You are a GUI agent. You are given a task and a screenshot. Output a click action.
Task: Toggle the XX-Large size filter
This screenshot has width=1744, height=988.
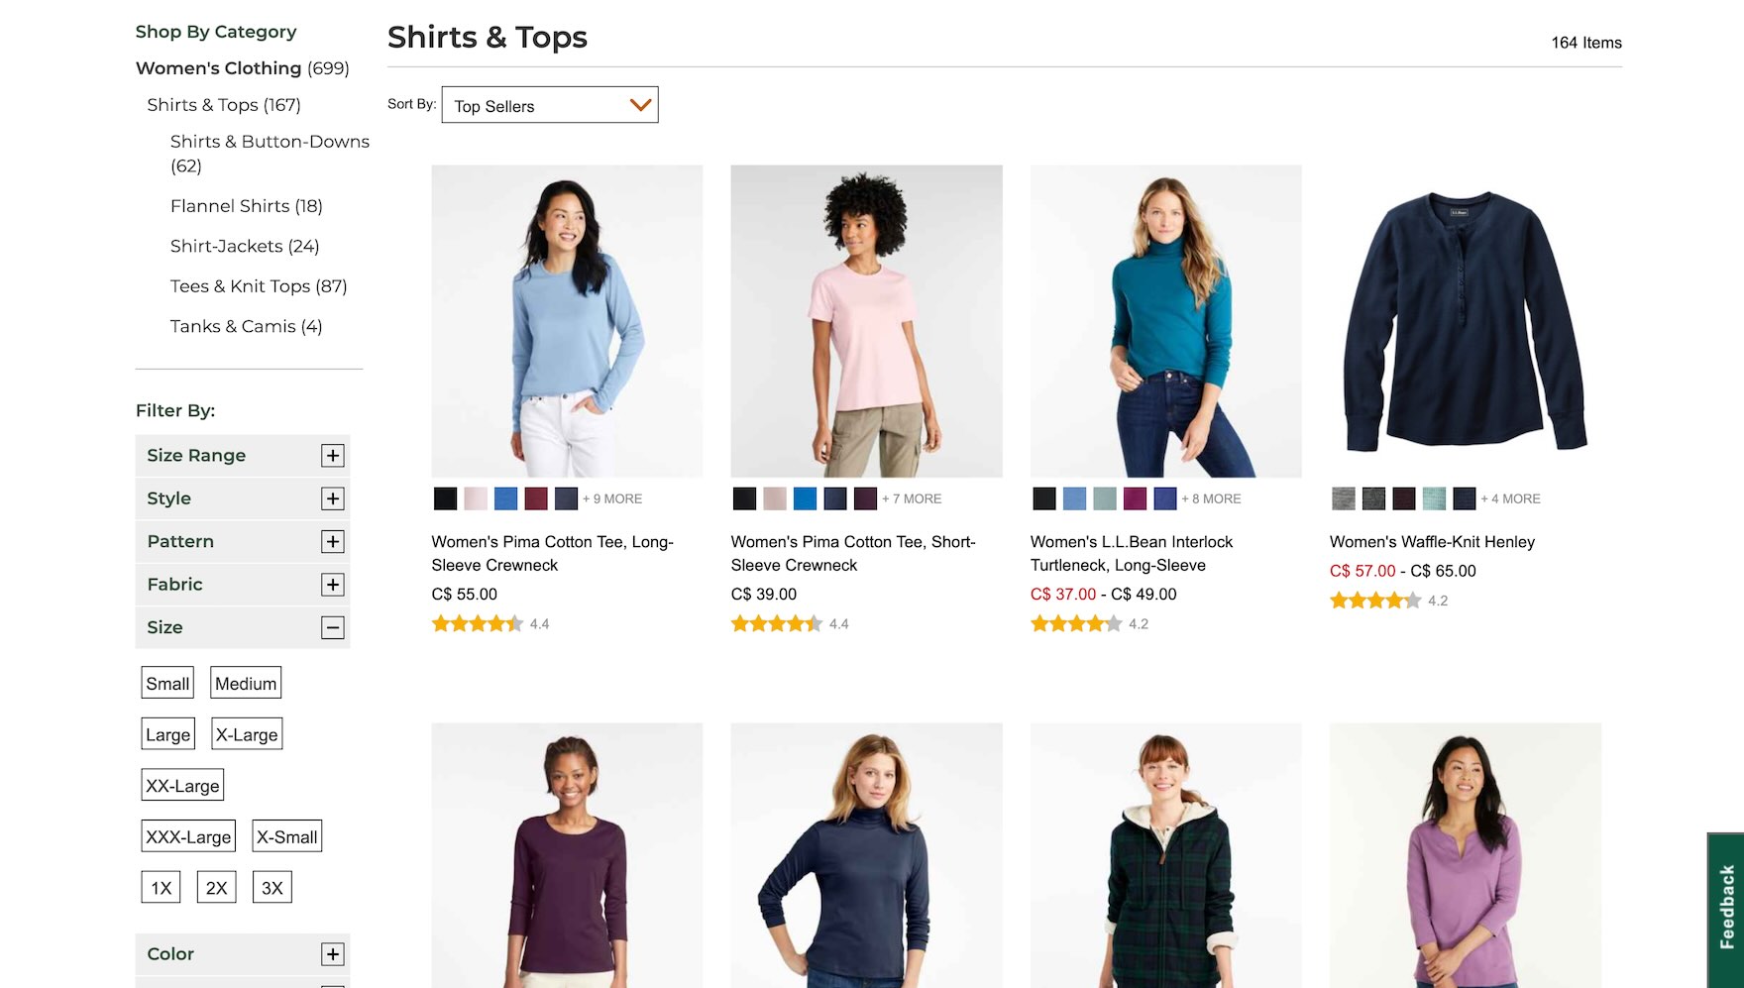click(182, 786)
